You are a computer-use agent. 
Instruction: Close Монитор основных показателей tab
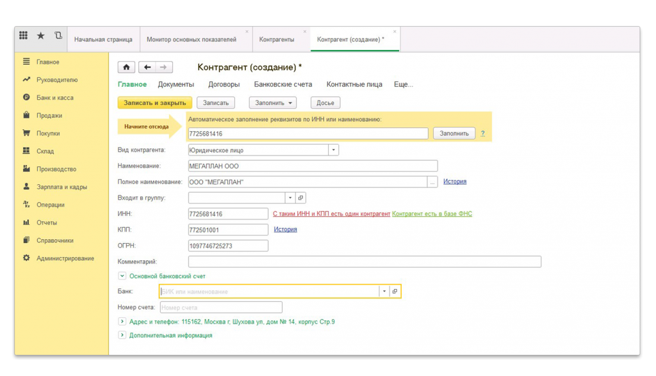click(x=247, y=31)
